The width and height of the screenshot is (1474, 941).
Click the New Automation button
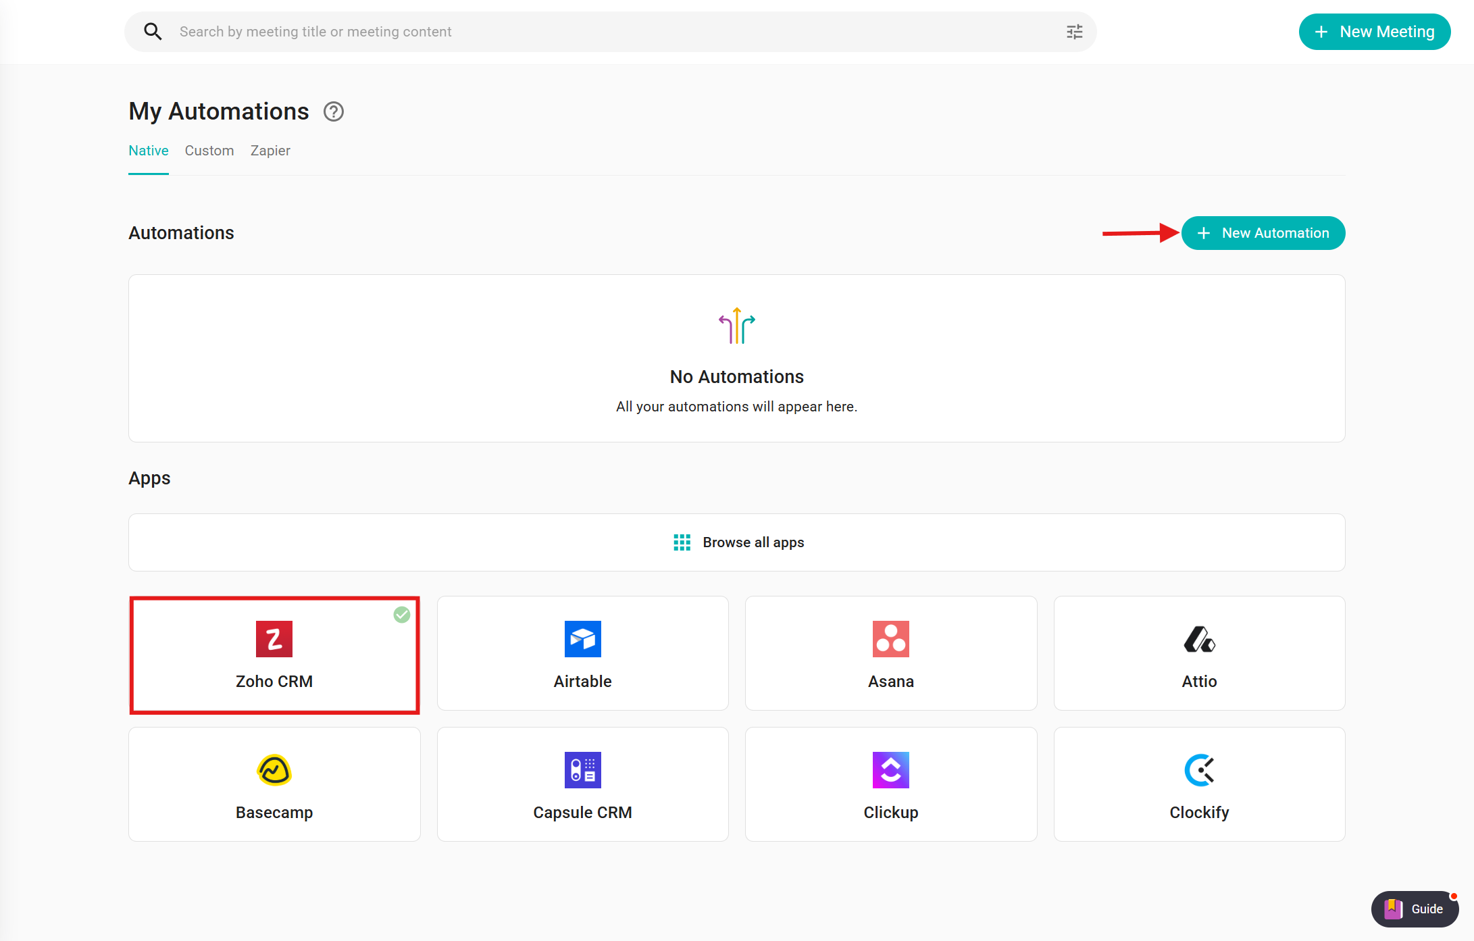pos(1263,233)
